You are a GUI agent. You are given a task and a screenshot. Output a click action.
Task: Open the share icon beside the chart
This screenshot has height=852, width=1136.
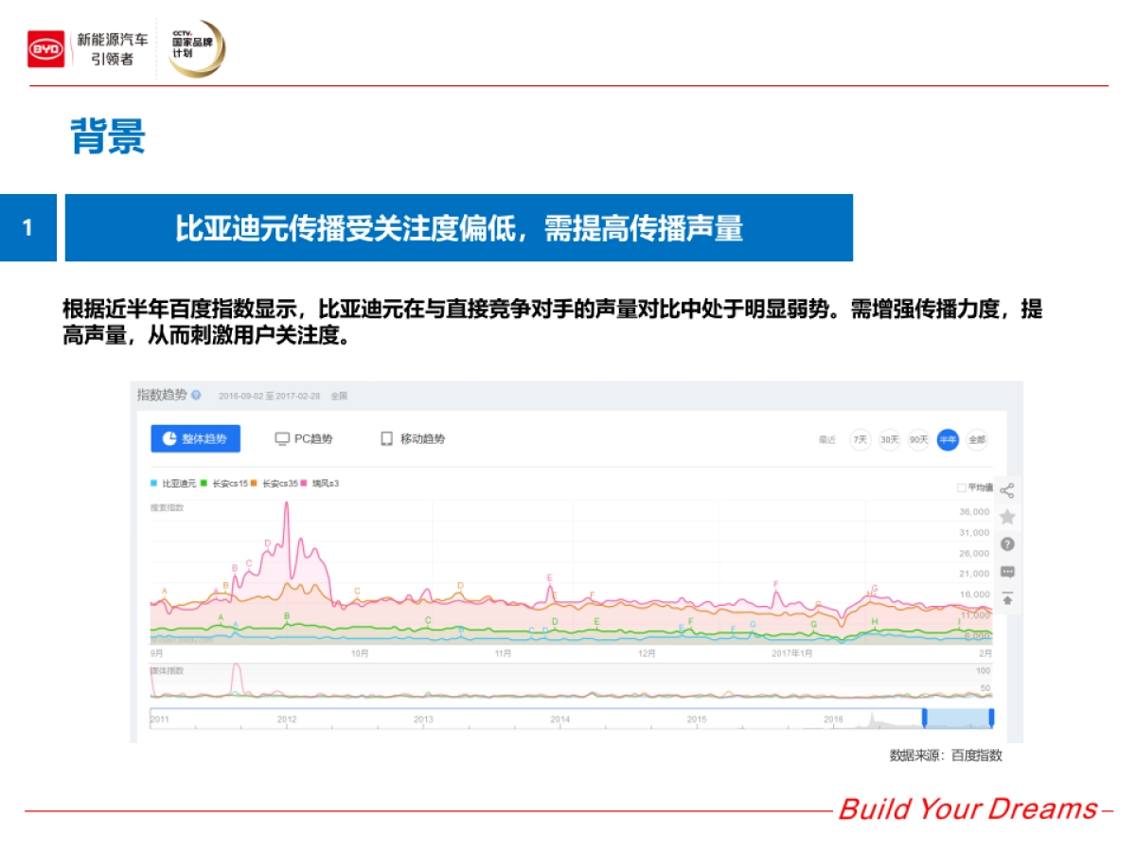[1008, 490]
